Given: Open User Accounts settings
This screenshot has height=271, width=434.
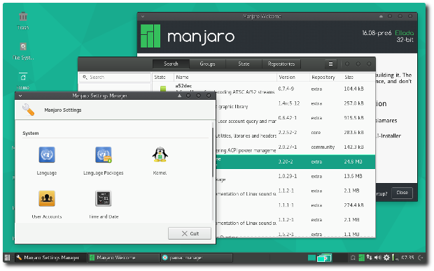Looking at the screenshot, I should tap(47, 198).
